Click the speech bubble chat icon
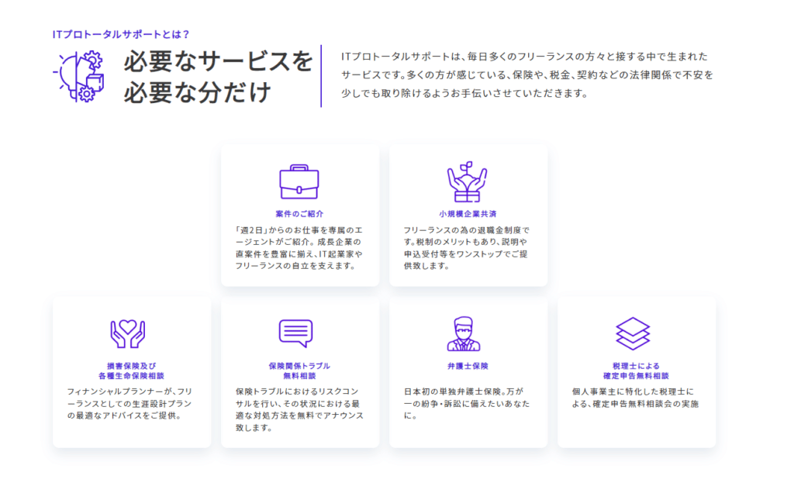Screen dimensions: 794x500 click(295, 333)
